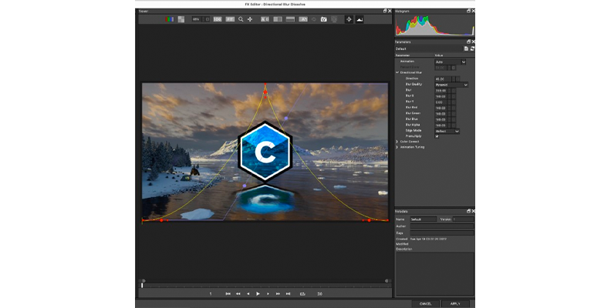Click the viewer zoom percentage field
The height and width of the screenshot is (308, 611).
tap(196, 19)
